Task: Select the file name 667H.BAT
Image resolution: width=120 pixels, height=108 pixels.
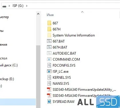Action: tap(60, 47)
